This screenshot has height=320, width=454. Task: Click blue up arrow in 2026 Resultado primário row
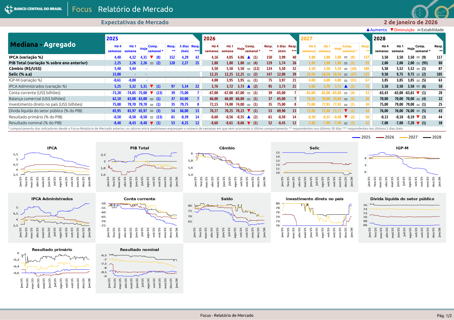249,117
